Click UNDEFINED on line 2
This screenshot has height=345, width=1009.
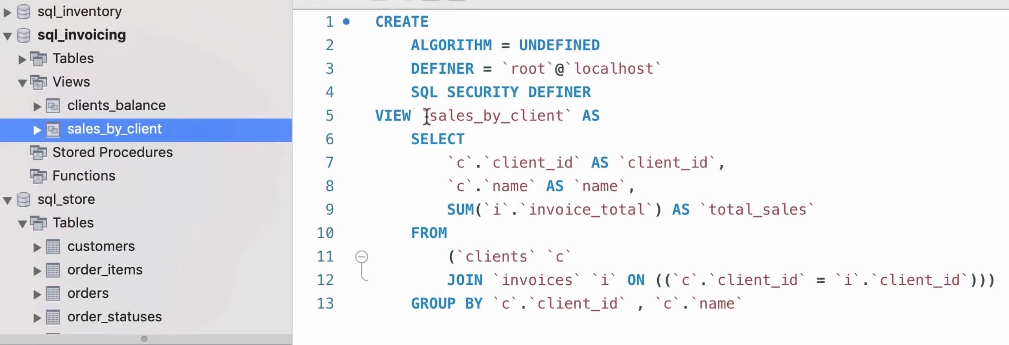coord(559,45)
